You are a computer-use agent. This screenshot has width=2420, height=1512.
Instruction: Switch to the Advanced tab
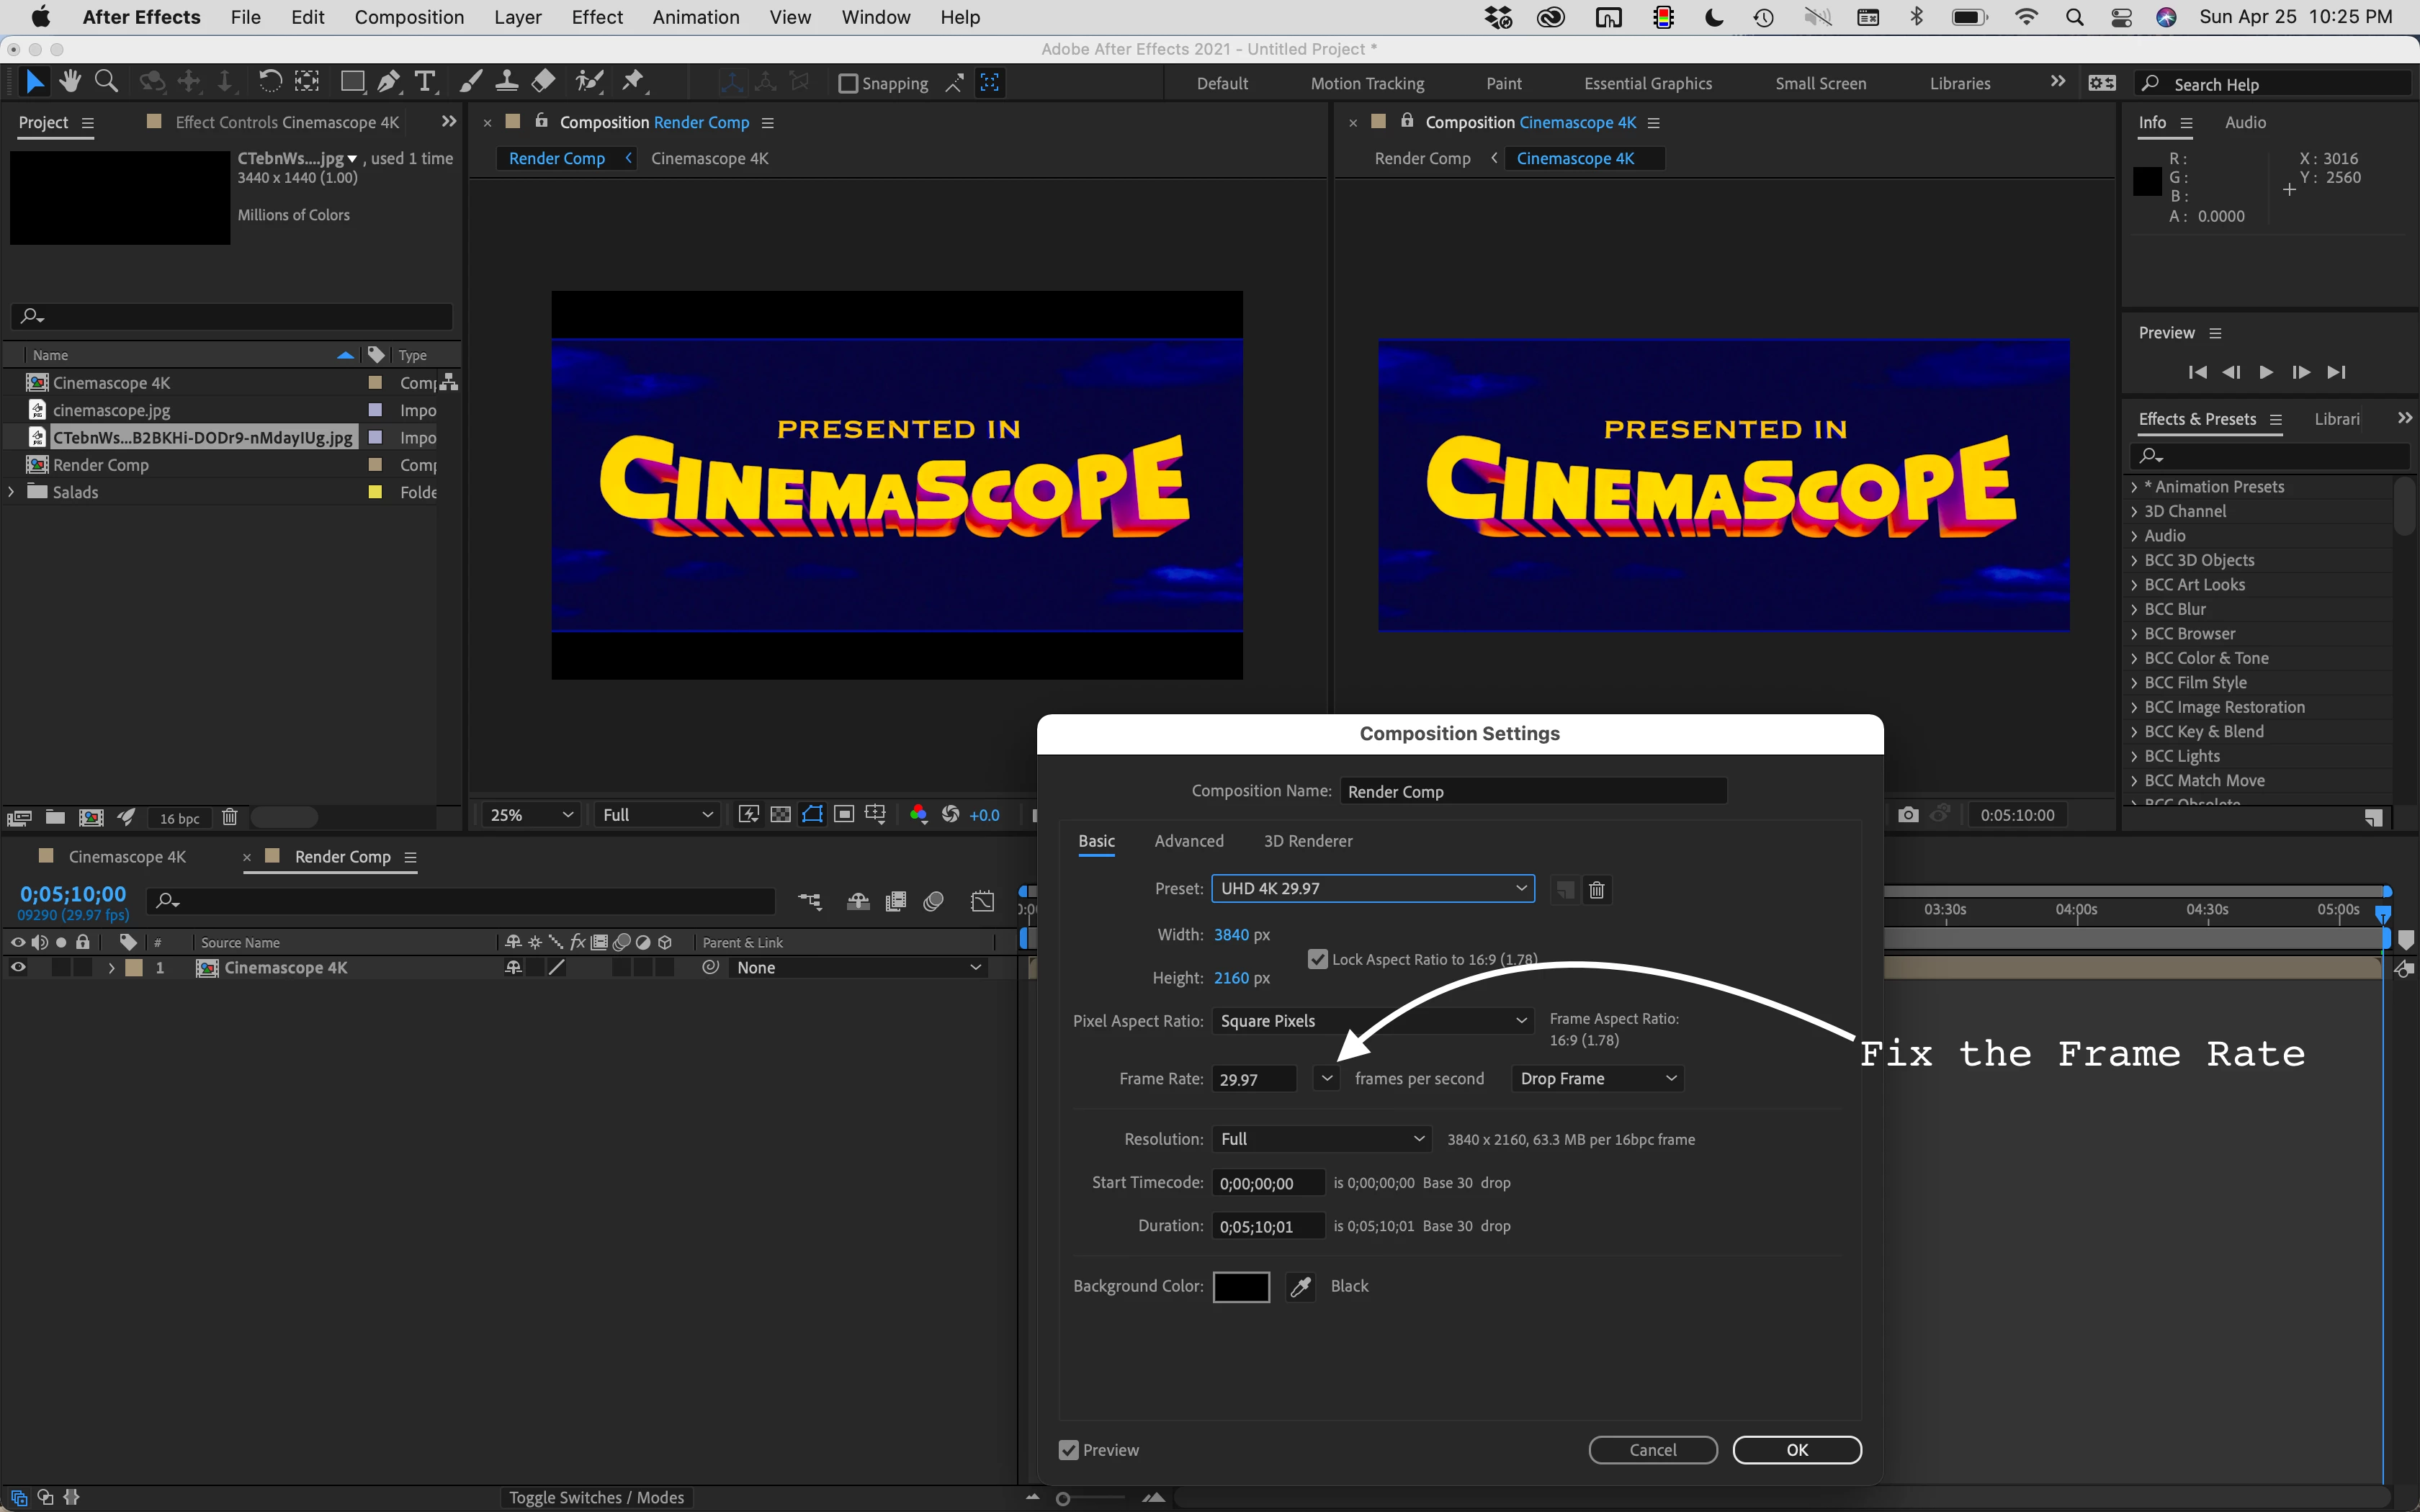[1188, 841]
